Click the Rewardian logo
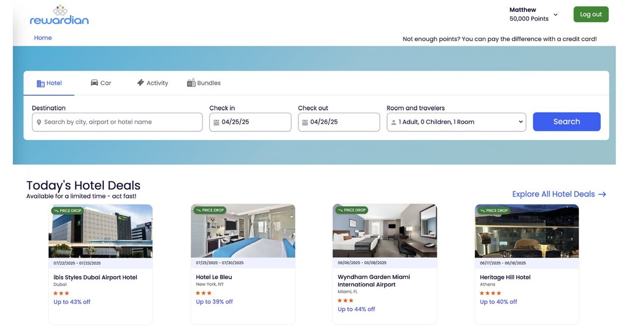The width and height of the screenshot is (629, 329). click(59, 15)
